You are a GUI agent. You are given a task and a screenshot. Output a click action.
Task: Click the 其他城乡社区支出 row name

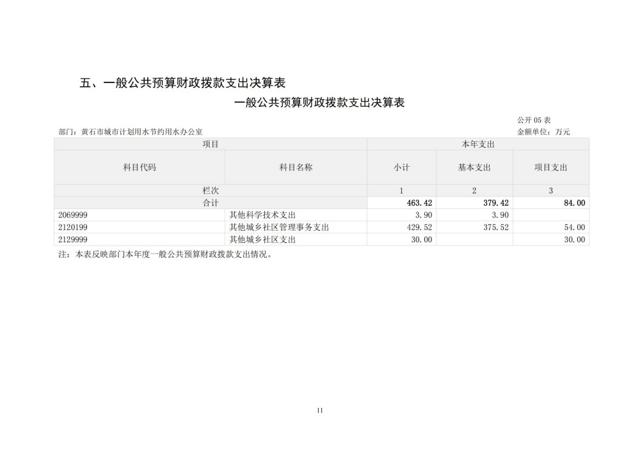pos(262,239)
